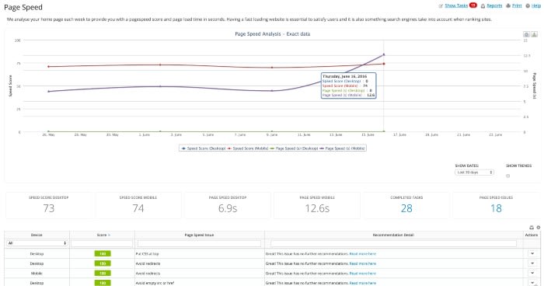
Task: Open Read more here for Mobile Avoid redirects
Action: coord(363,274)
